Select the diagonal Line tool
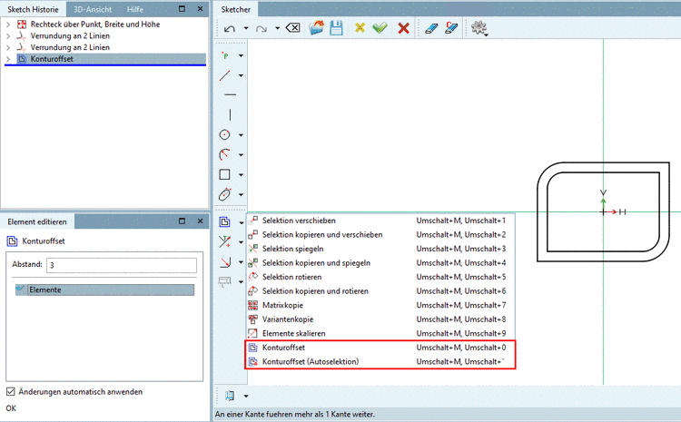This screenshot has height=422, width=681. pos(225,75)
